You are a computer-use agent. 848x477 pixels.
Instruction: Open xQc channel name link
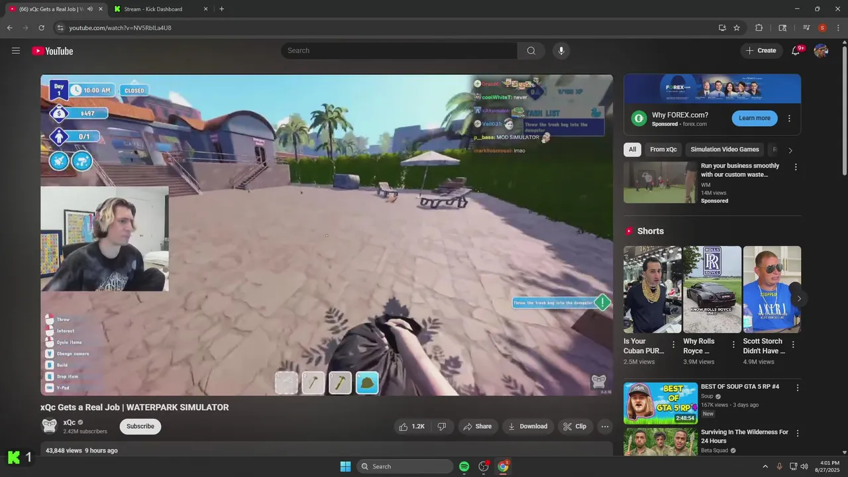pos(70,422)
